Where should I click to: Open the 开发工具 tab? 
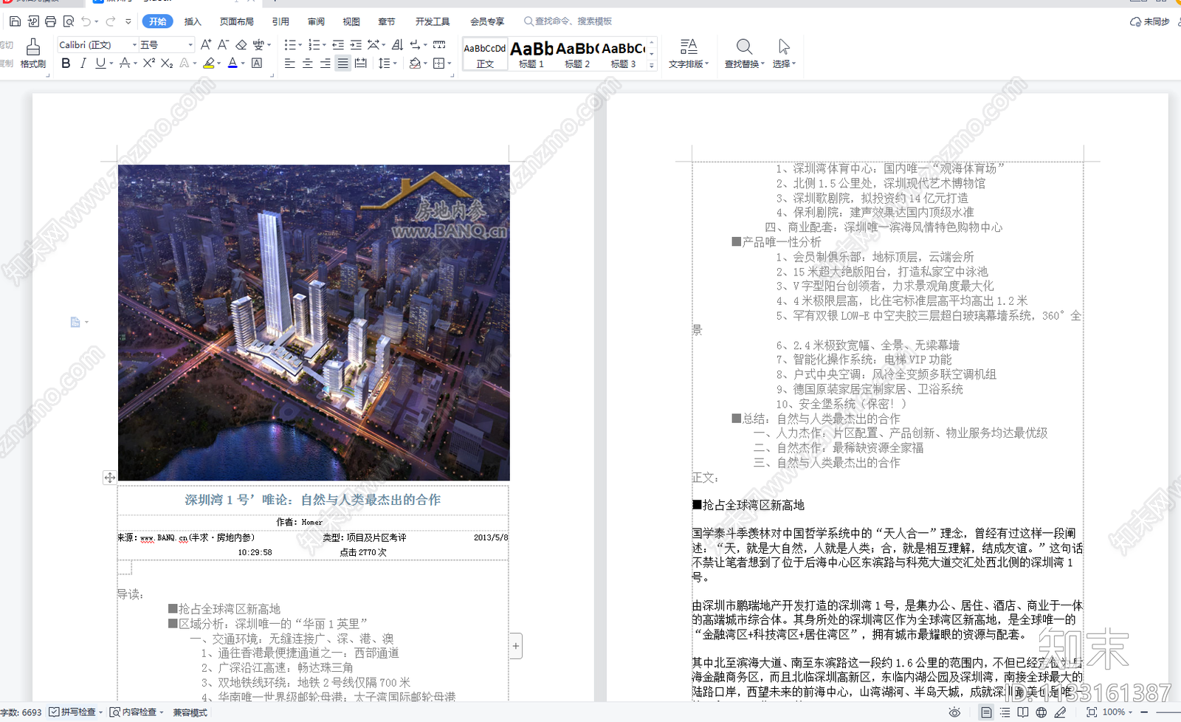point(433,21)
